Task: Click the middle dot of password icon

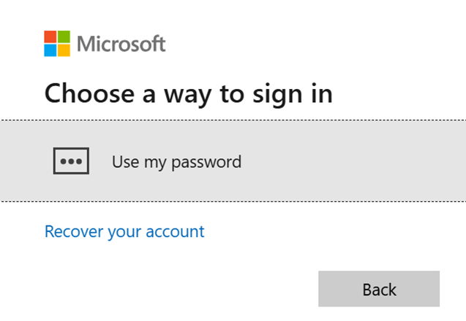Action: (x=71, y=162)
